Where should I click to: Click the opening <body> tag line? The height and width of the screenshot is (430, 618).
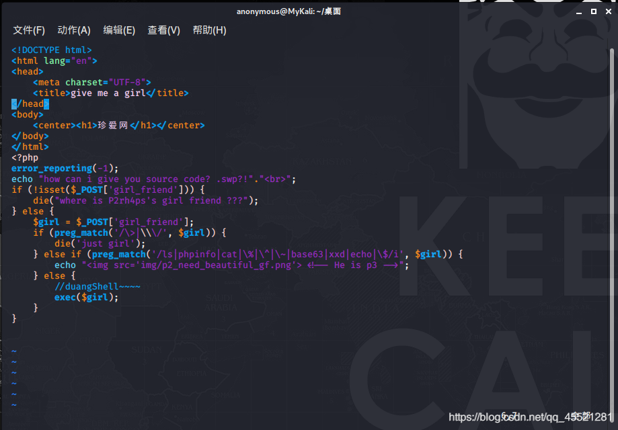[28, 115]
